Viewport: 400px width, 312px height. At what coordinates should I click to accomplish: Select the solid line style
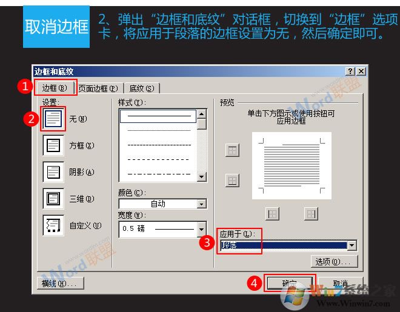point(158,116)
